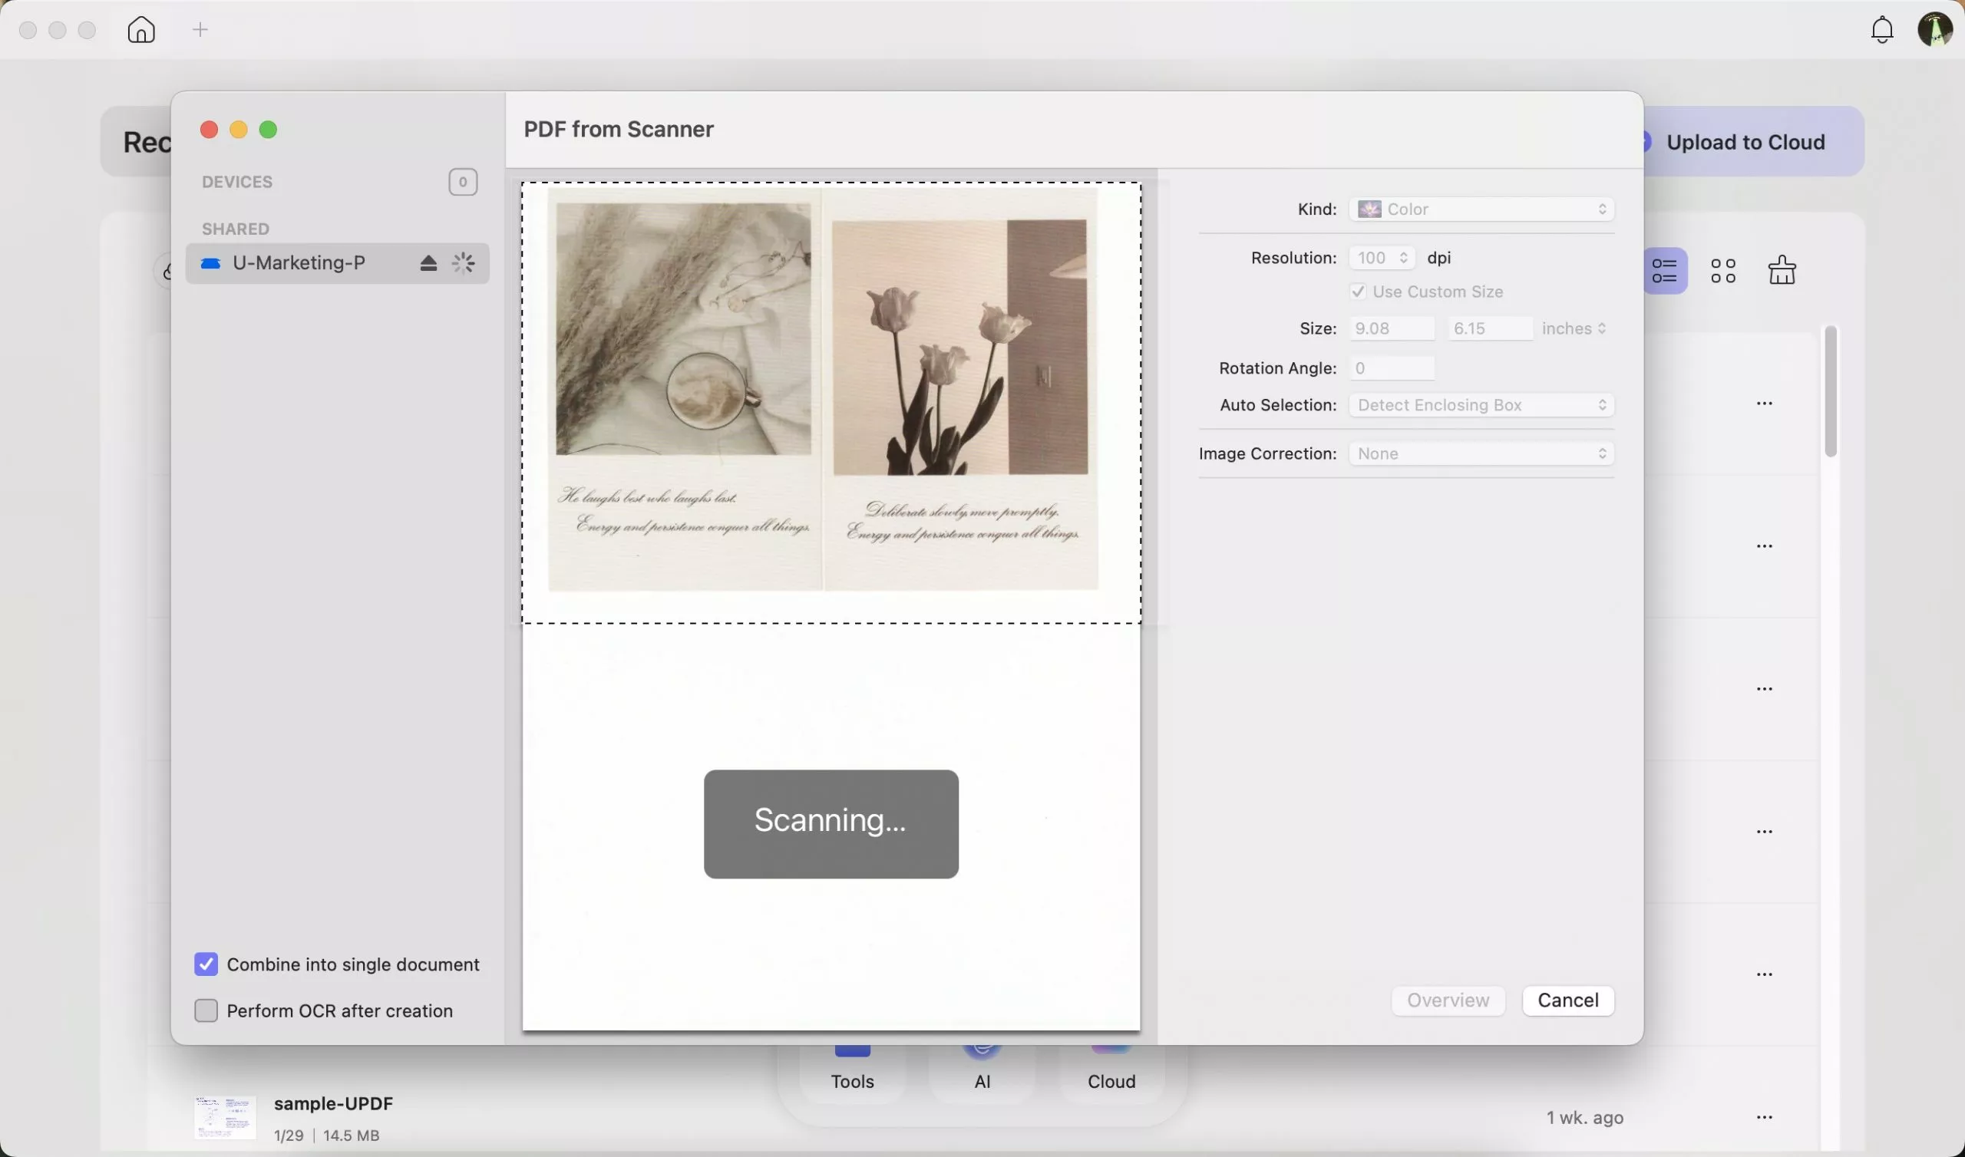Toggle Use Custom Size checkbox
The height and width of the screenshot is (1157, 1965).
click(x=1359, y=292)
